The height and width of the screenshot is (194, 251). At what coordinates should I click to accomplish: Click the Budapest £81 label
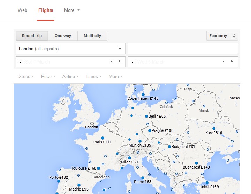pos(183,147)
